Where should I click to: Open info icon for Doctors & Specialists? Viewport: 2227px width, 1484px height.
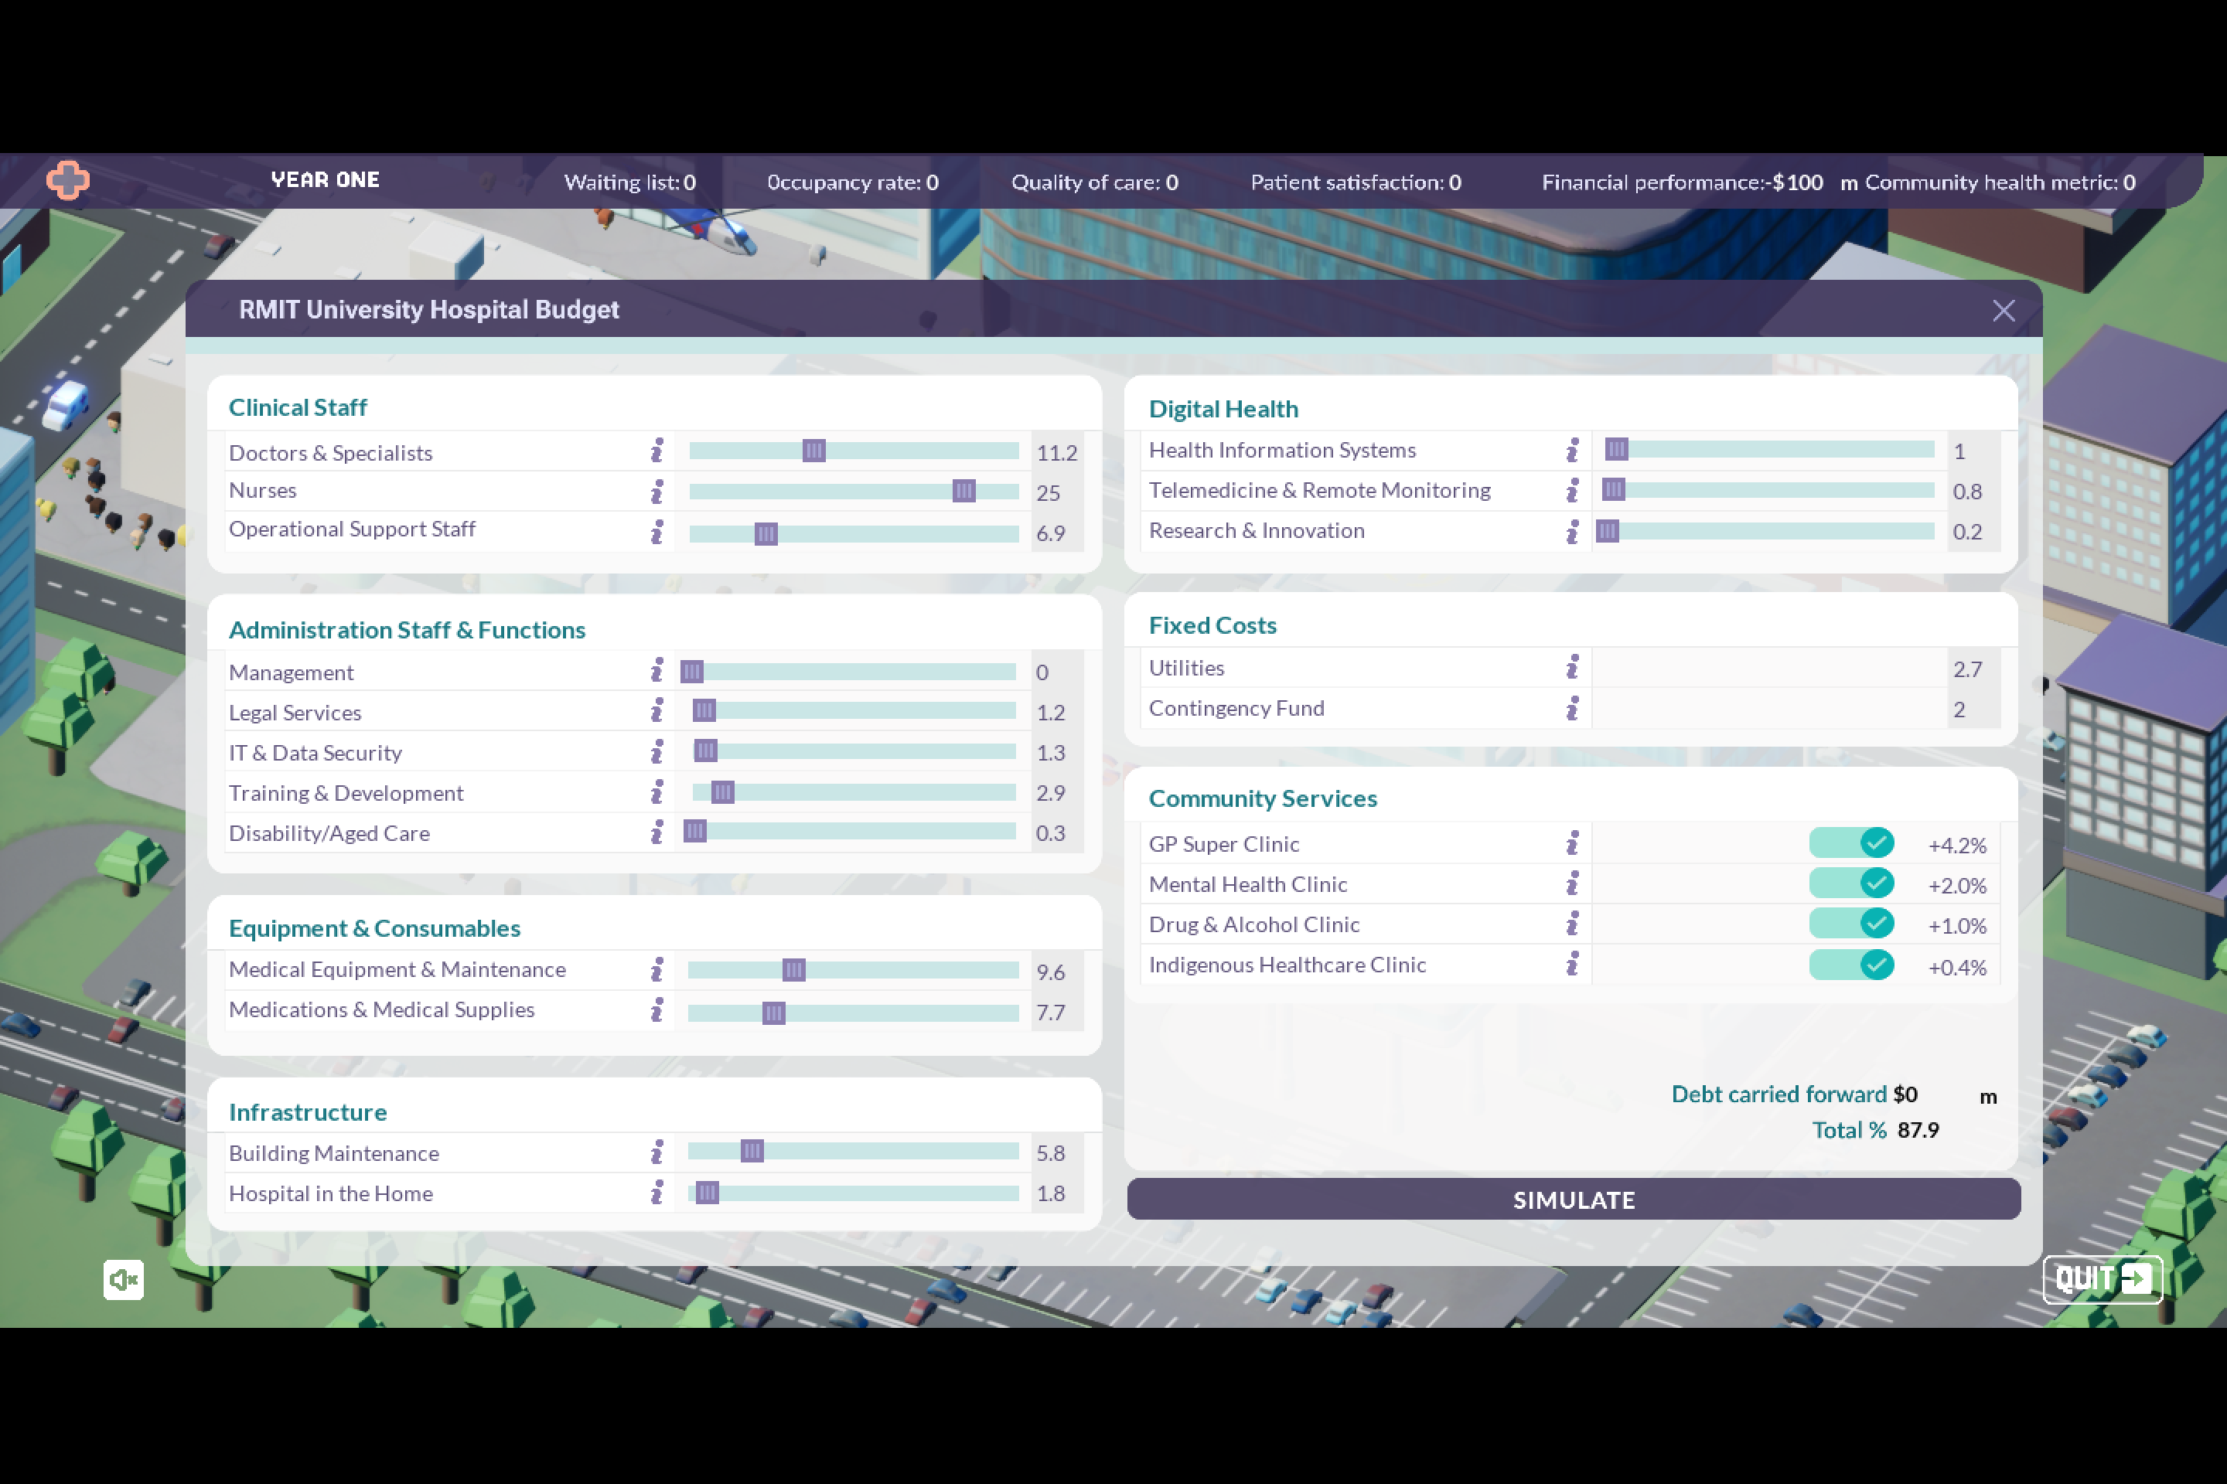[x=657, y=451]
